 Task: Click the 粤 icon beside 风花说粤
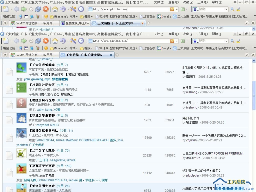click(x=21, y=103)
